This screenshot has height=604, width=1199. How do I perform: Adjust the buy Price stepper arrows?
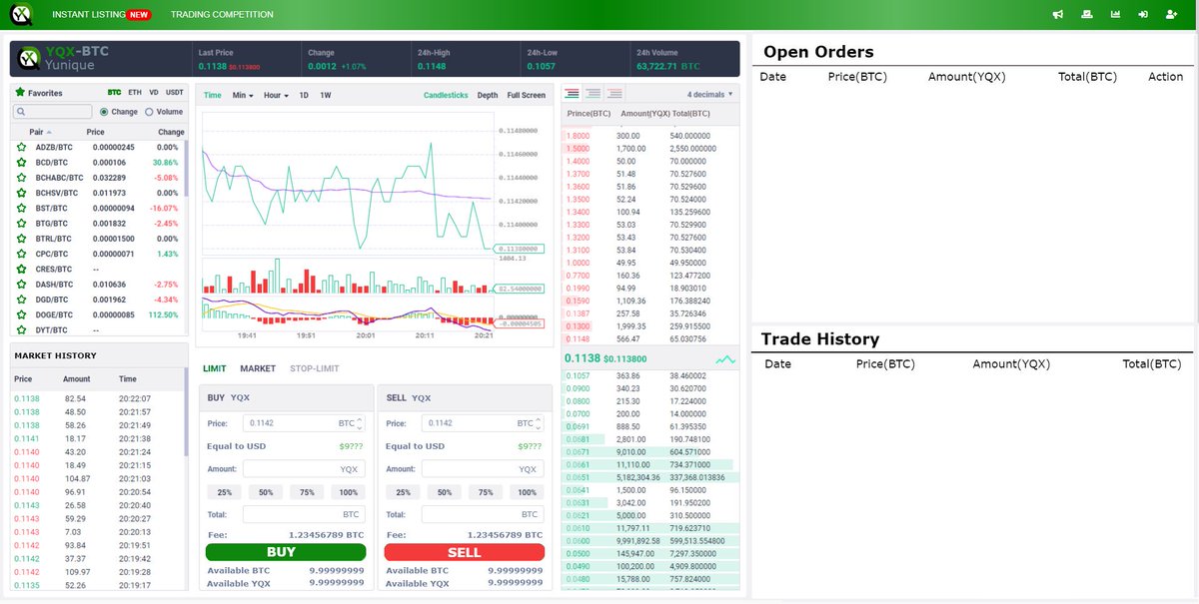(x=361, y=423)
